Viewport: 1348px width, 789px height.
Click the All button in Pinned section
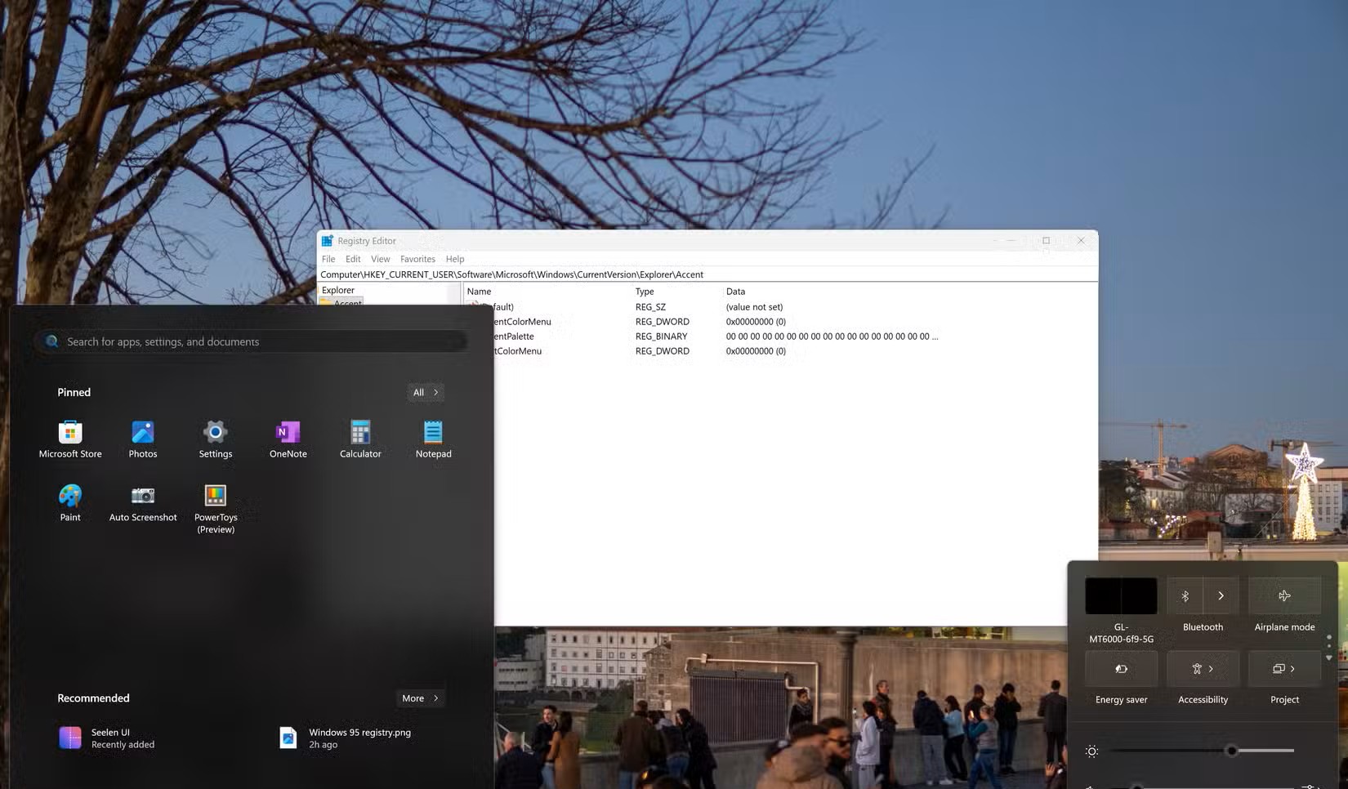423,392
